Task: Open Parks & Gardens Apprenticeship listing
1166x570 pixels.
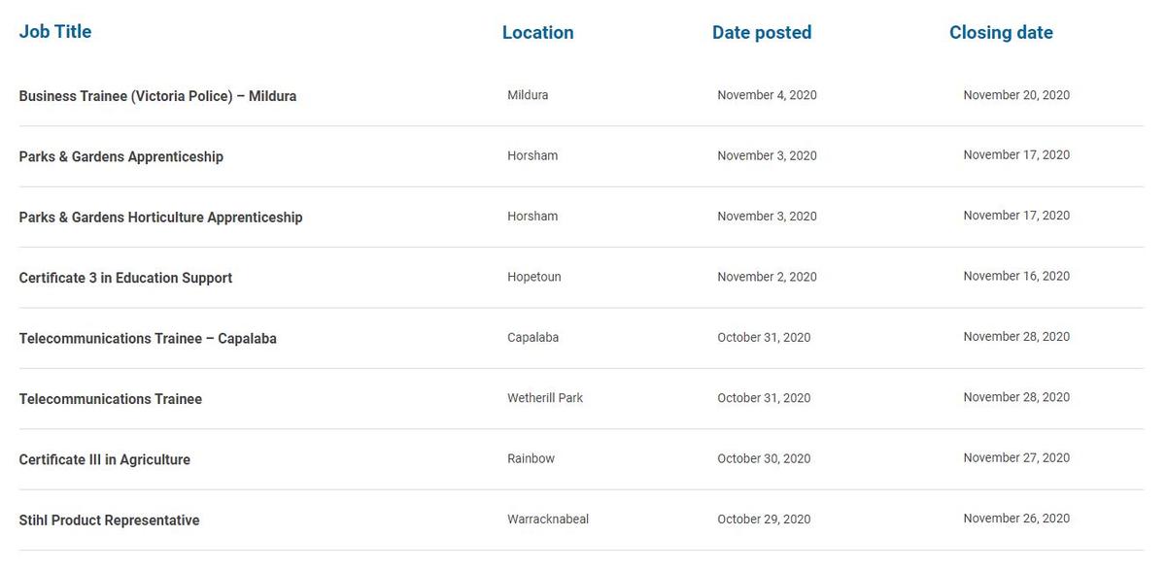Action: (x=121, y=156)
